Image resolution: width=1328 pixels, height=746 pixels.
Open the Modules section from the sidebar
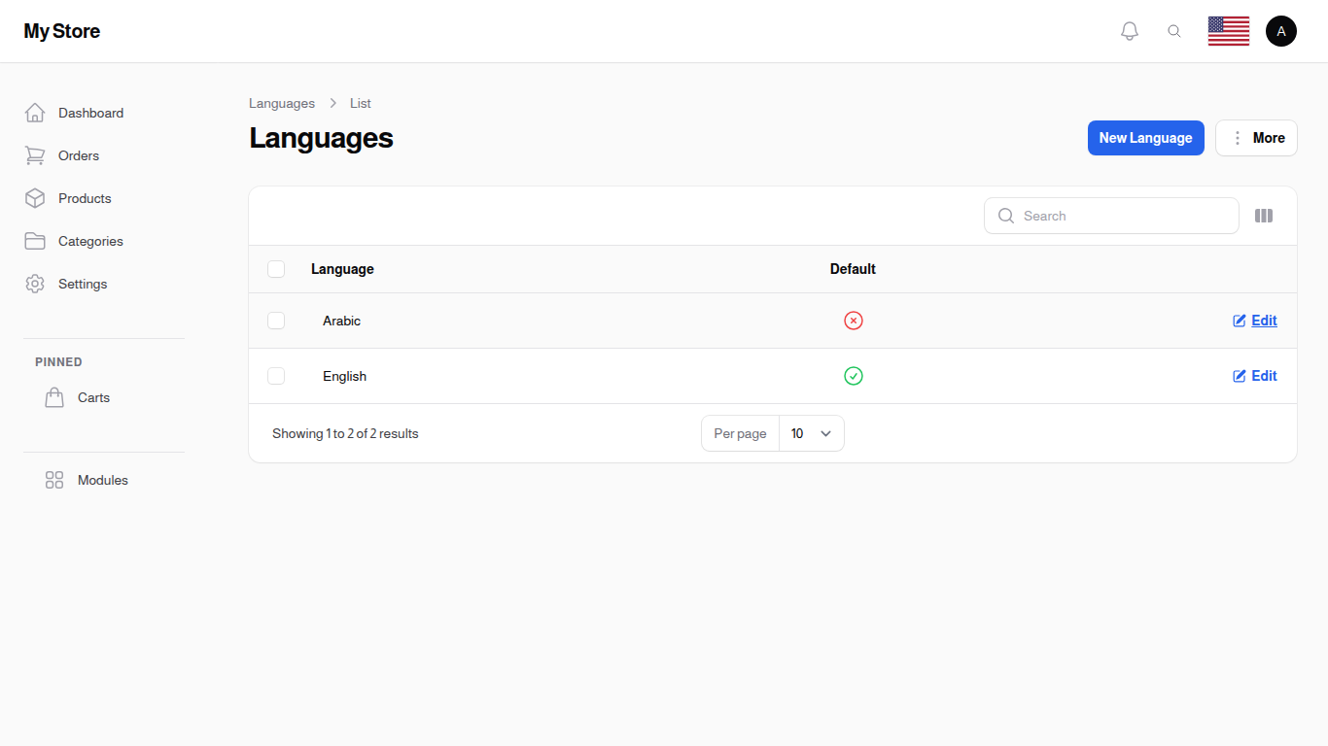102,480
